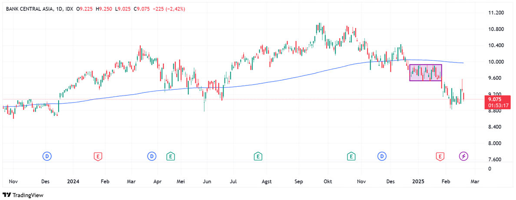Click the Sep label on the time axis
Image resolution: width=516 pixels, height=200 pixels.
(x=299, y=181)
